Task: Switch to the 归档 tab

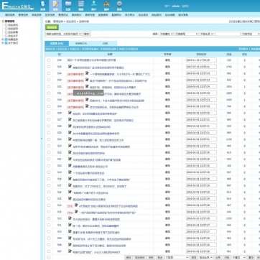Action: (105, 44)
